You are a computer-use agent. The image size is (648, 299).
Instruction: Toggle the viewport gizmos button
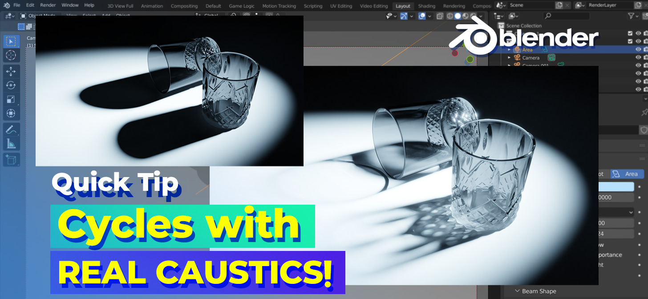pos(404,16)
